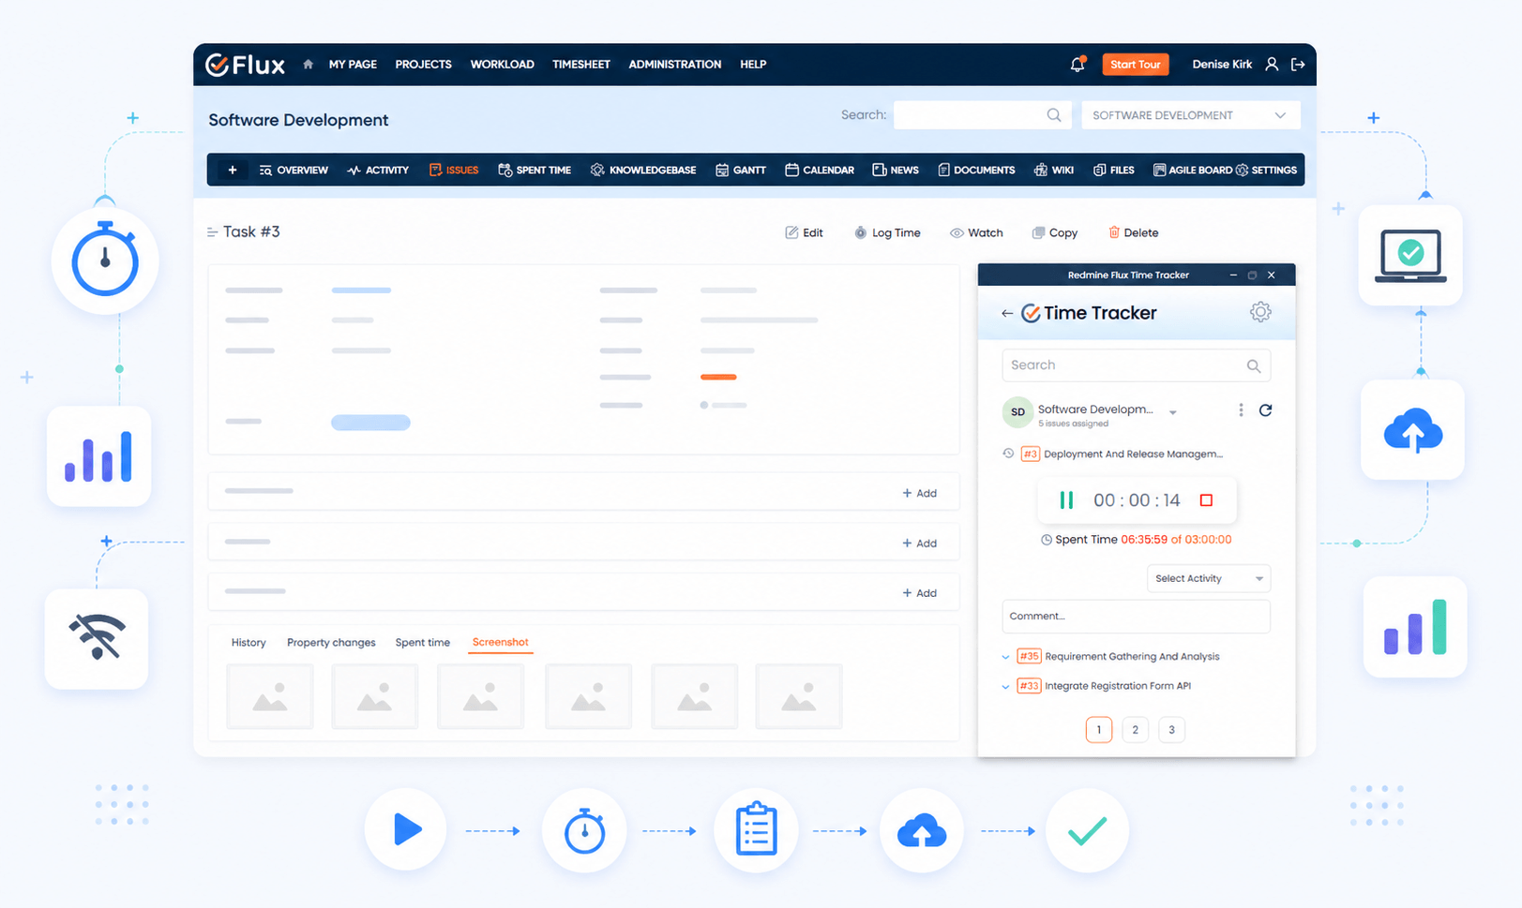Open the ADMINISTRATION menu

pos(674,65)
